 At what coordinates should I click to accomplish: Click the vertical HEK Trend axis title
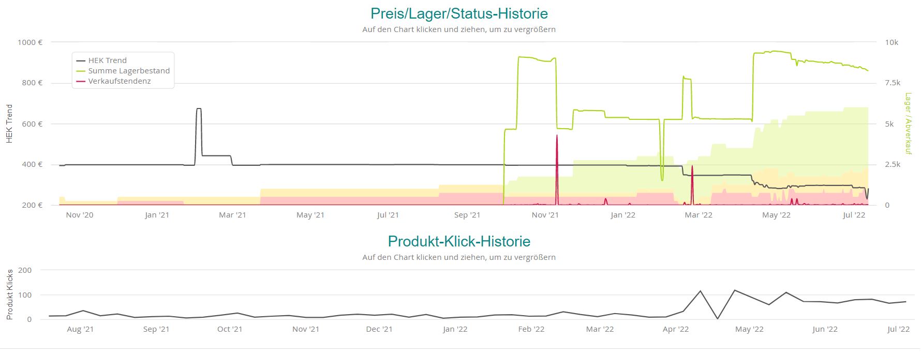point(9,123)
